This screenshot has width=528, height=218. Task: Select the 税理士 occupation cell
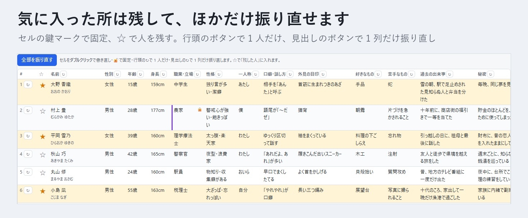coord(188,194)
